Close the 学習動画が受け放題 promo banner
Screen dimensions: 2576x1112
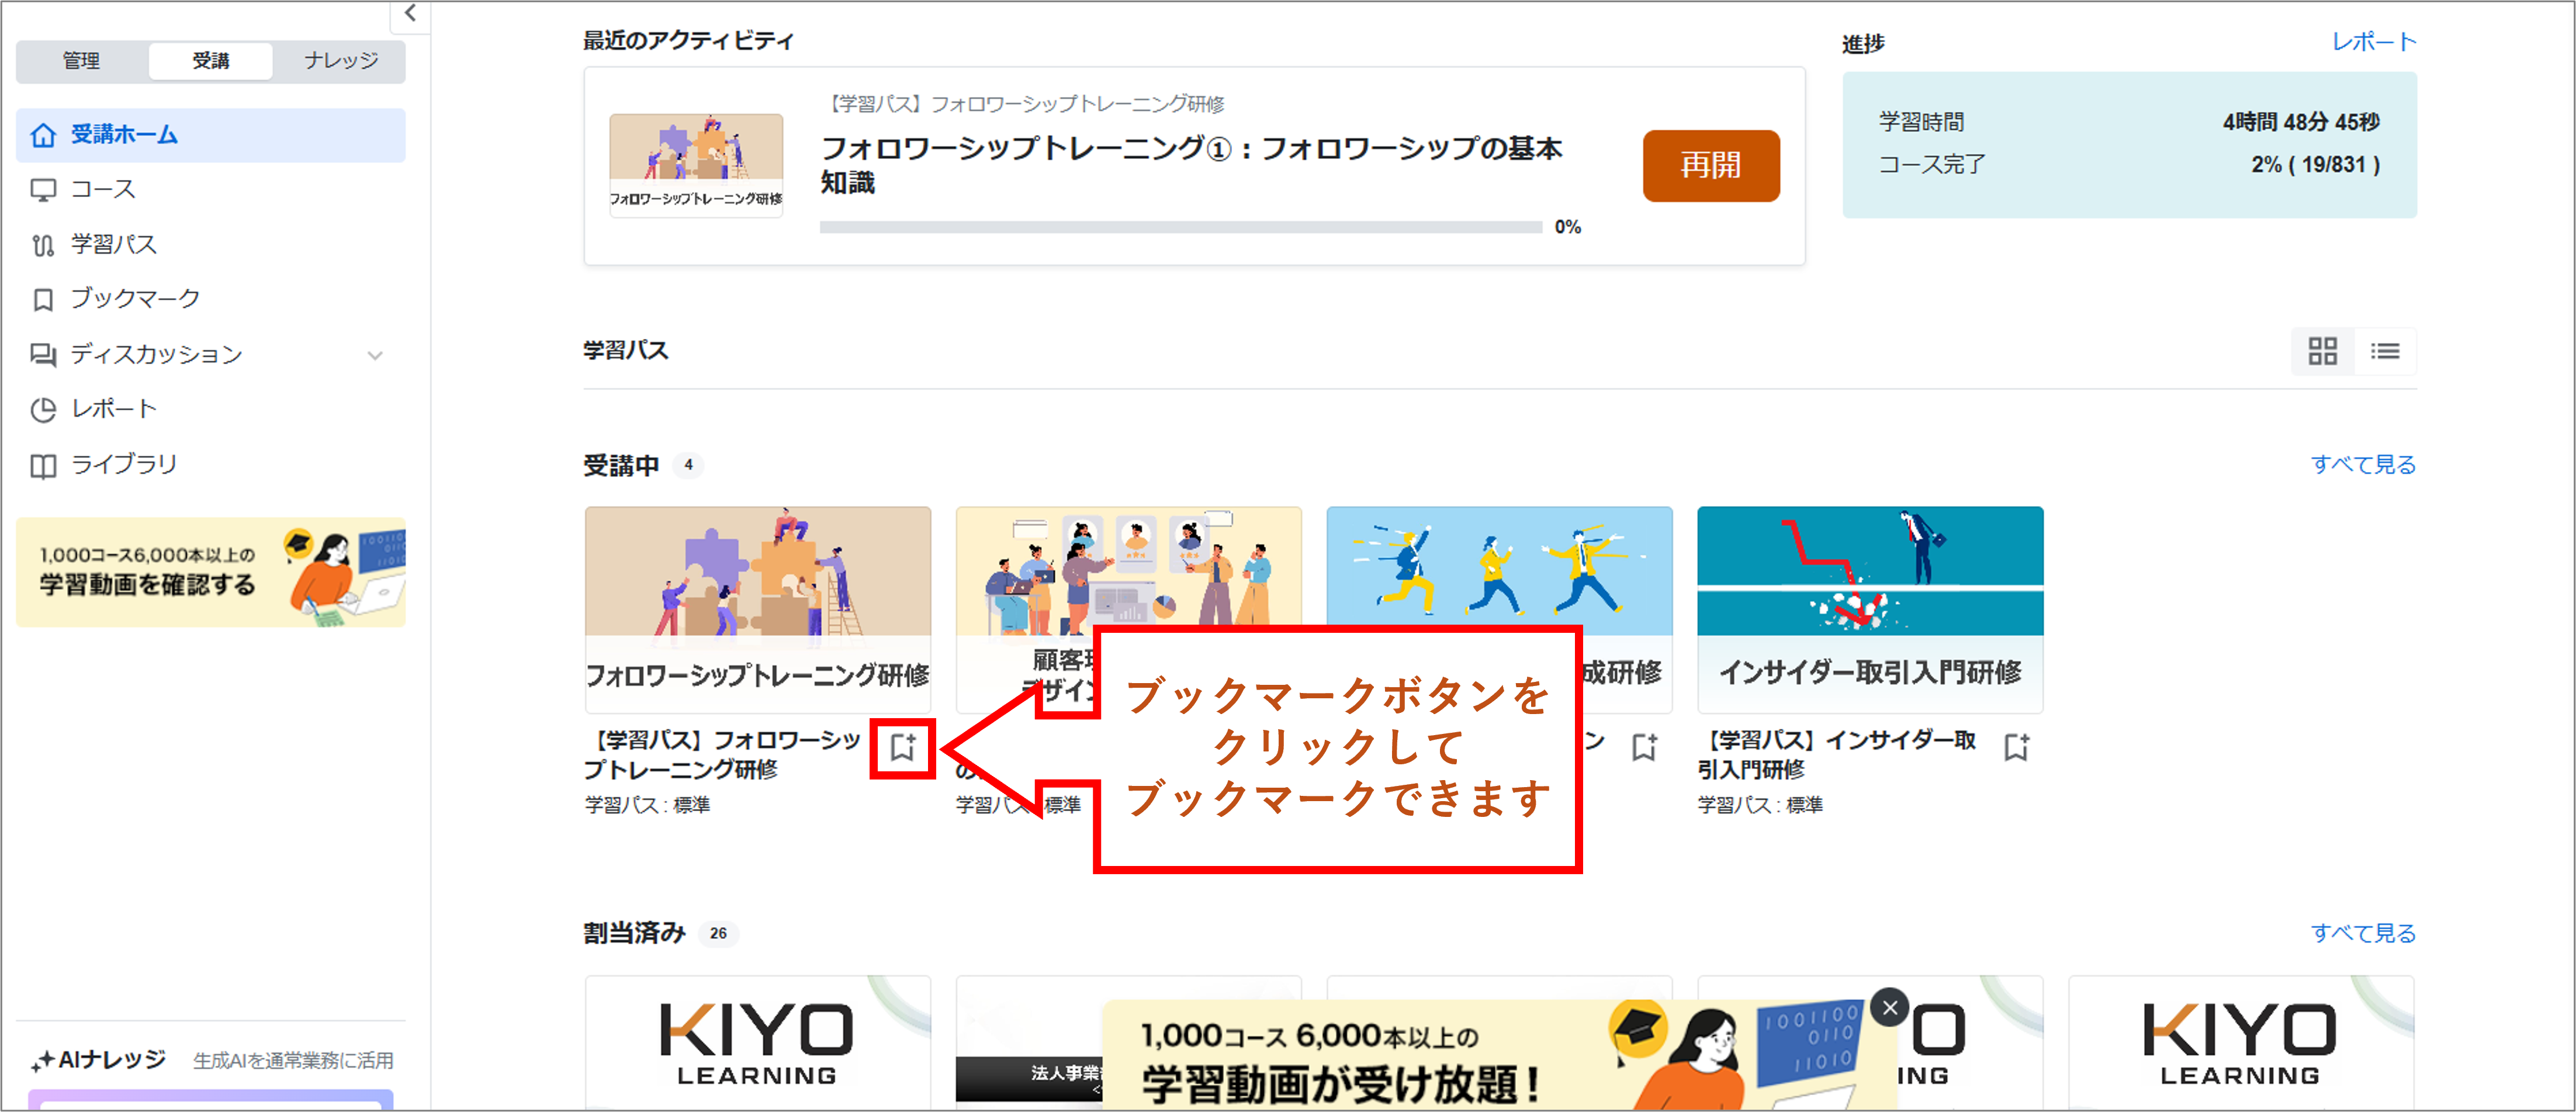click(x=1889, y=1008)
